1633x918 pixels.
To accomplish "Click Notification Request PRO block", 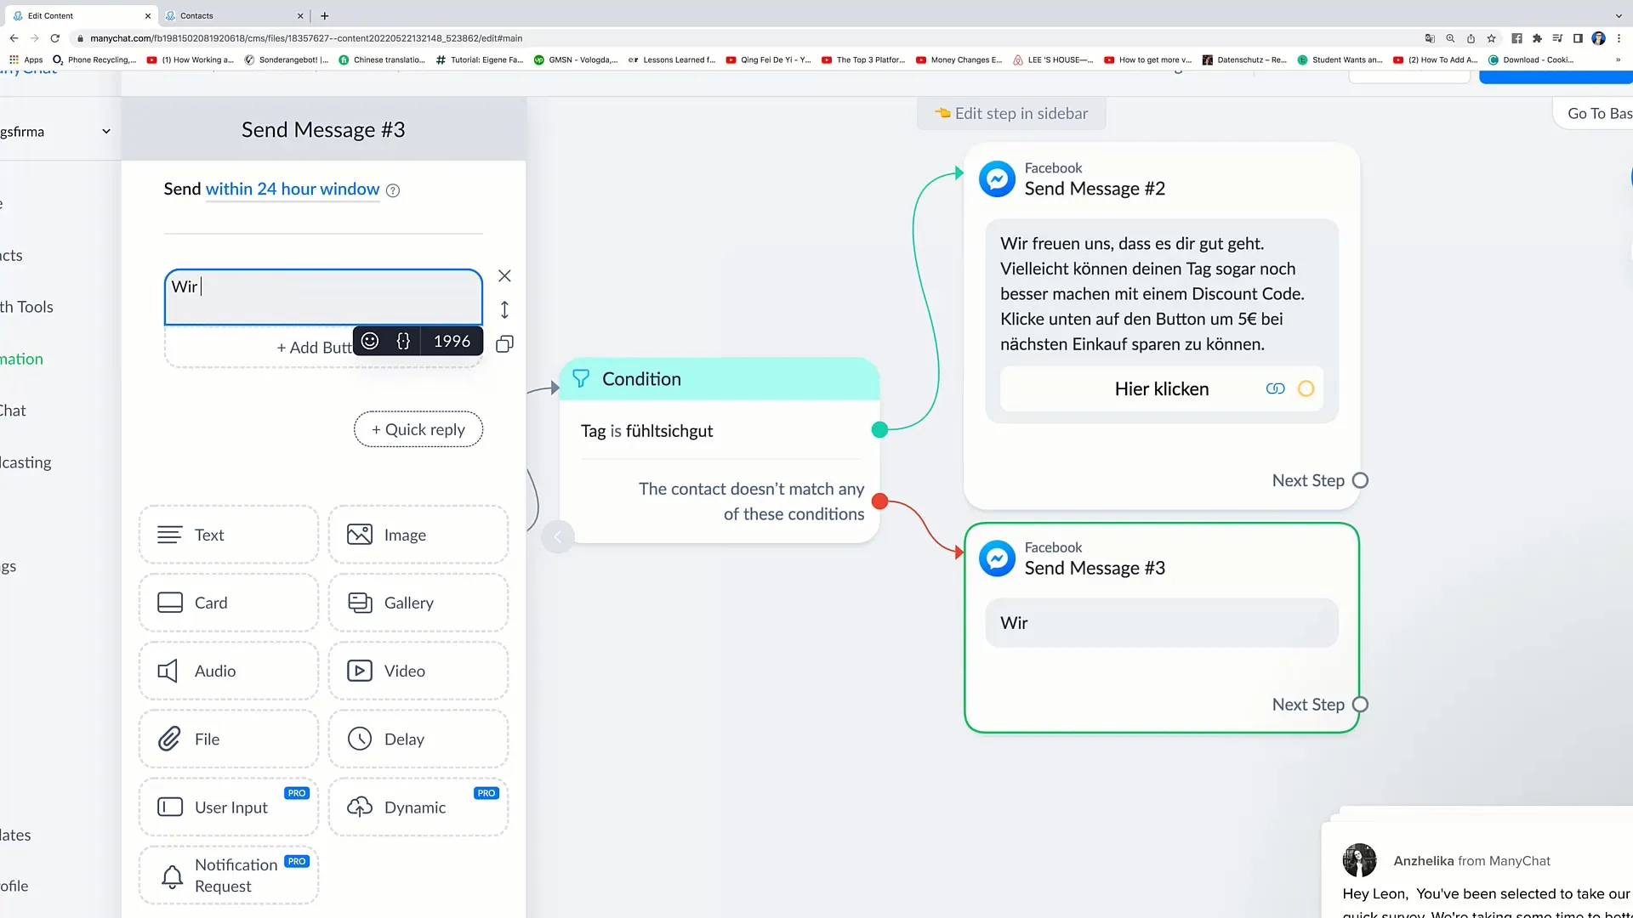I will click(x=228, y=875).
